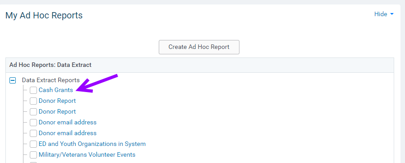Open ED and Youth Organizations in System
The width and height of the screenshot is (405, 163).
tap(92, 144)
